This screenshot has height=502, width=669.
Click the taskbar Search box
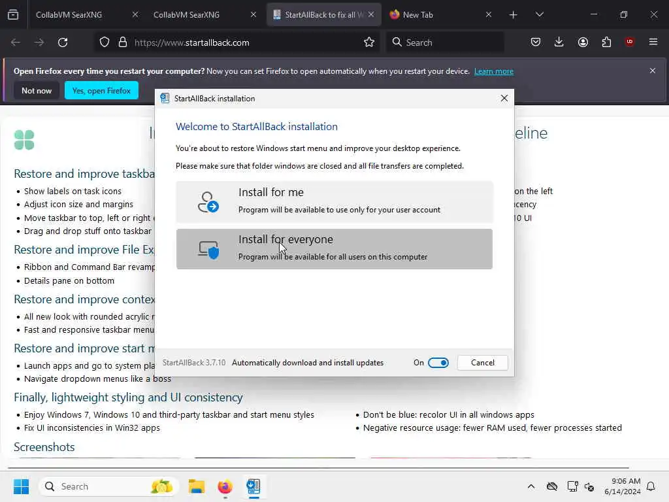tap(108, 486)
